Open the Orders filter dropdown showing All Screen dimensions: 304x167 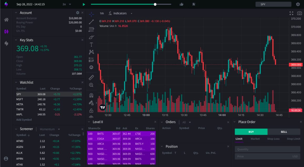tap(186, 122)
